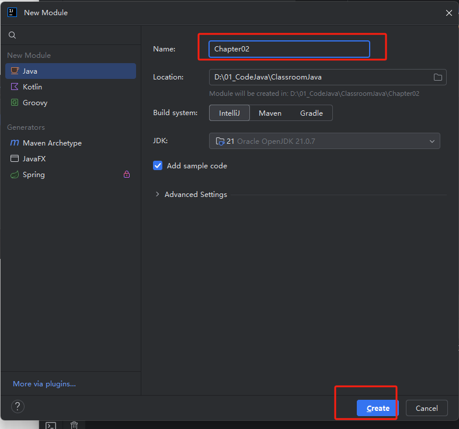The width and height of the screenshot is (459, 429).
Task: Select Gradle build system
Action: pos(311,113)
